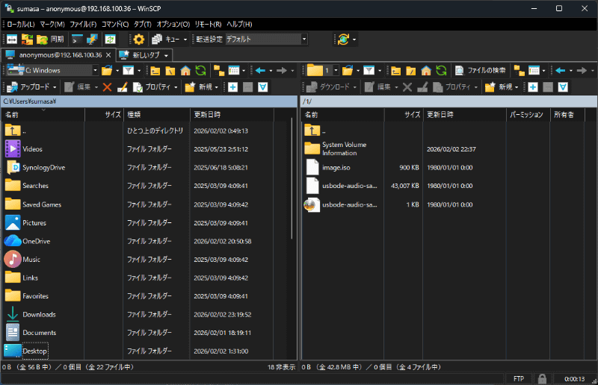Click the local invert selection icon
The width and height of the screenshot is (598, 385).
pyautogui.click(x=263, y=87)
